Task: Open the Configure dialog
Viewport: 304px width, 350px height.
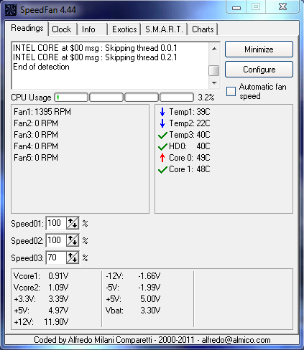Action: coord(259,70)
